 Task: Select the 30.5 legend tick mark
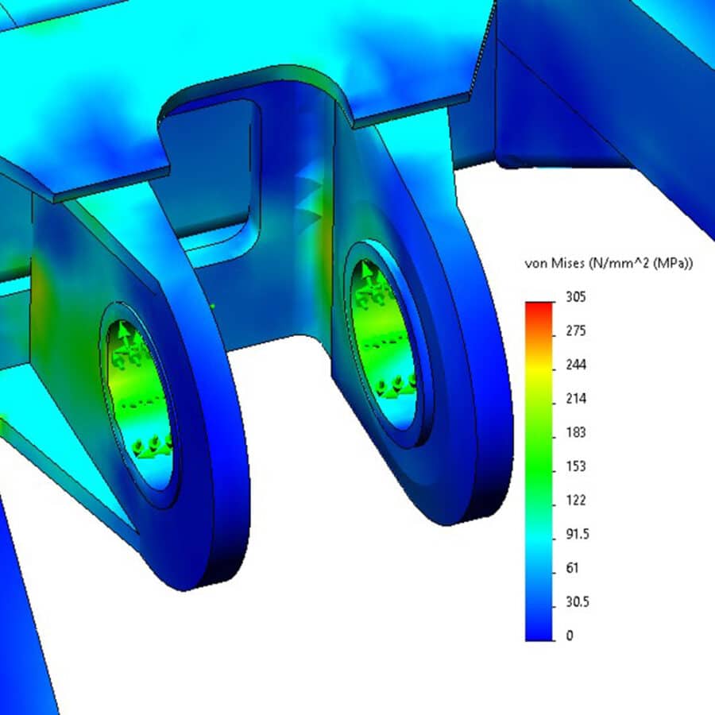pyautogui.click(x=577, y=602)
